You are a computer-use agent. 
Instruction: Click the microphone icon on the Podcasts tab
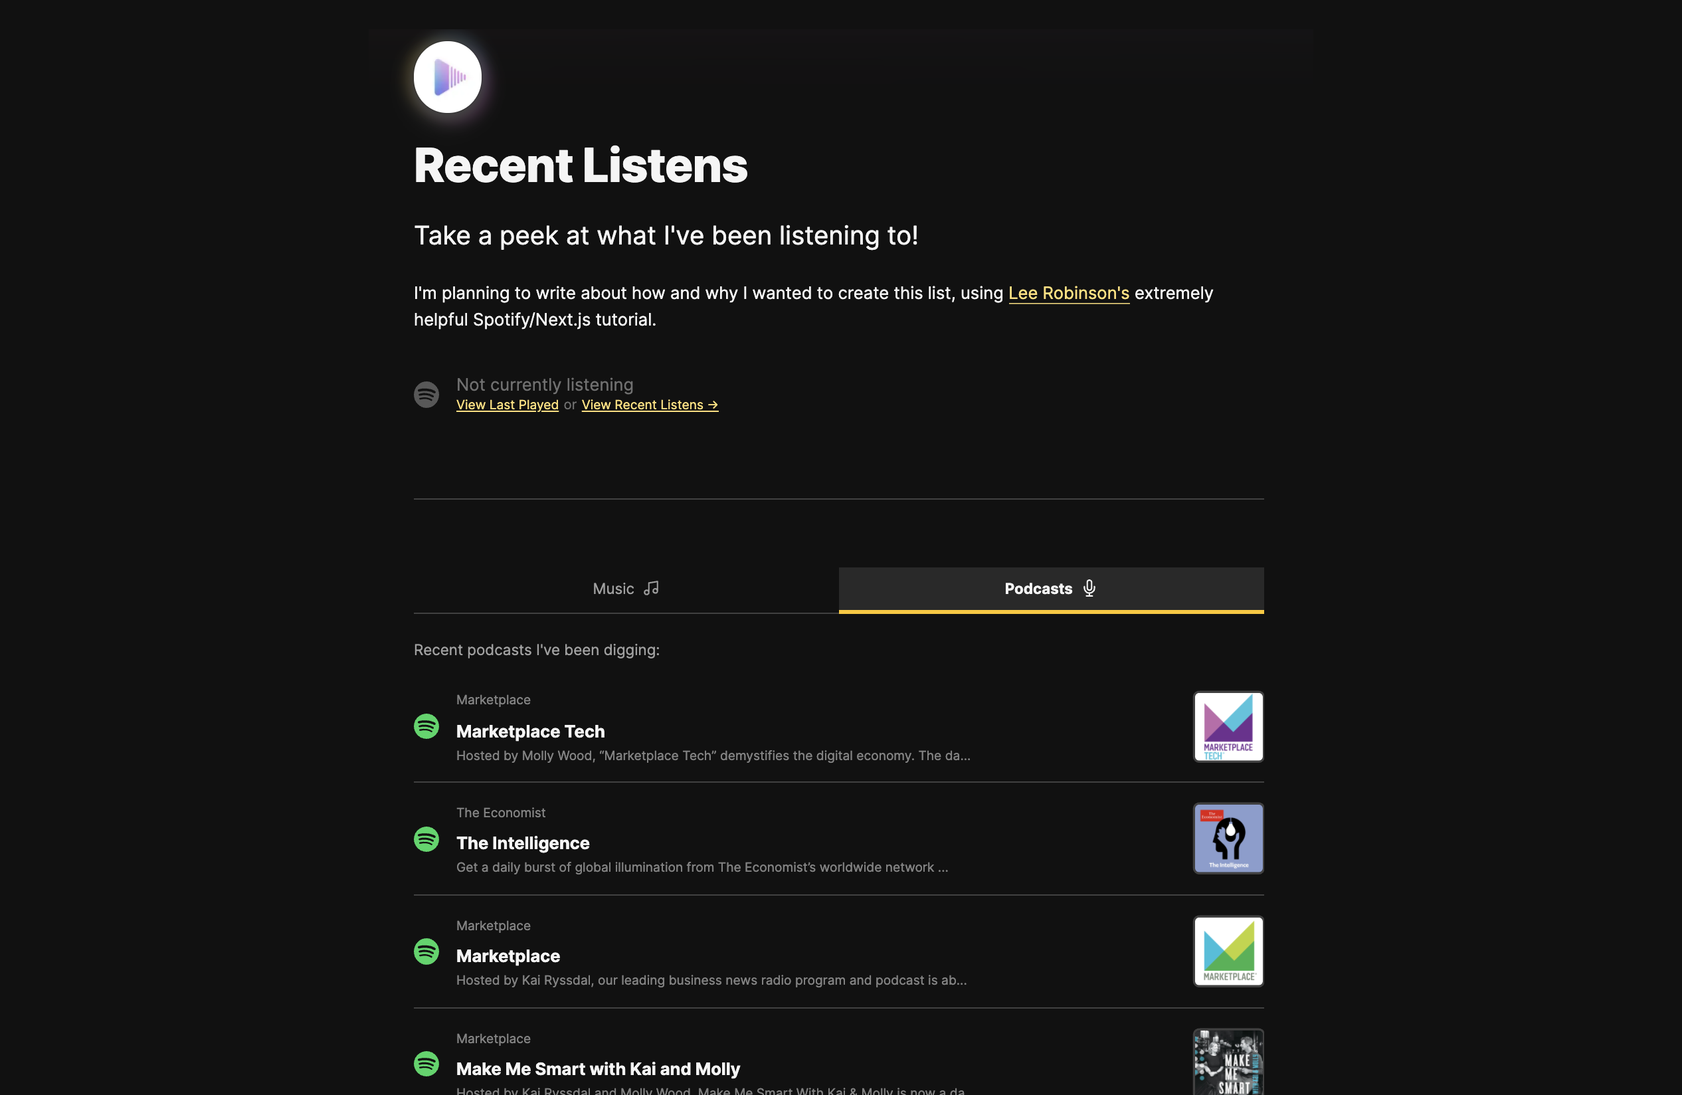pyautogui.click(x=1088, y=588)
